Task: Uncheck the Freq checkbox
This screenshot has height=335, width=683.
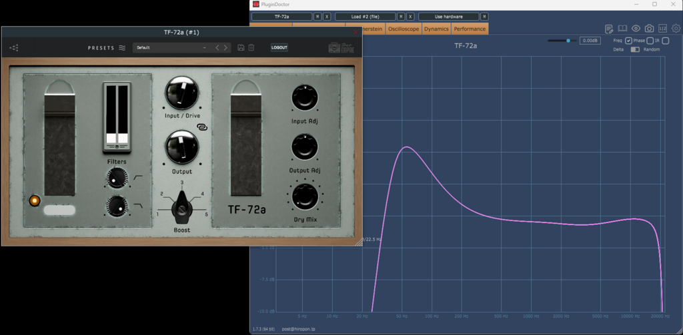Action: click(x=628, y=41)
